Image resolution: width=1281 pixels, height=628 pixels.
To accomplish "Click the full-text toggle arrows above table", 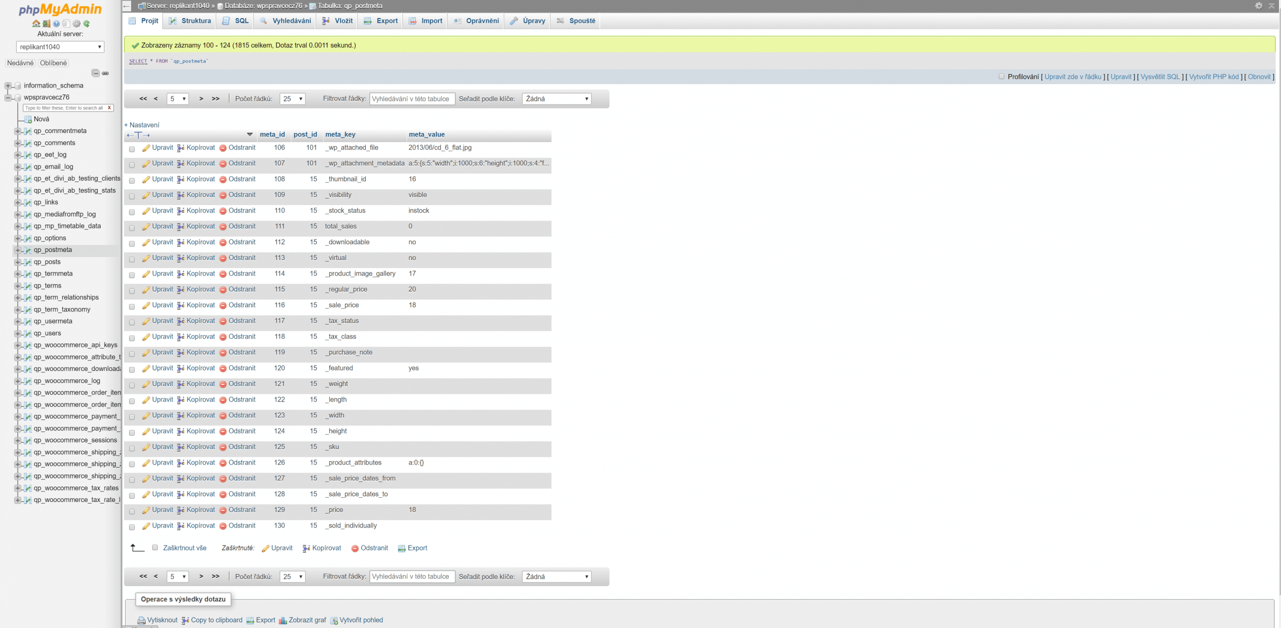I will pyautogui.click(x=138, y=135).
